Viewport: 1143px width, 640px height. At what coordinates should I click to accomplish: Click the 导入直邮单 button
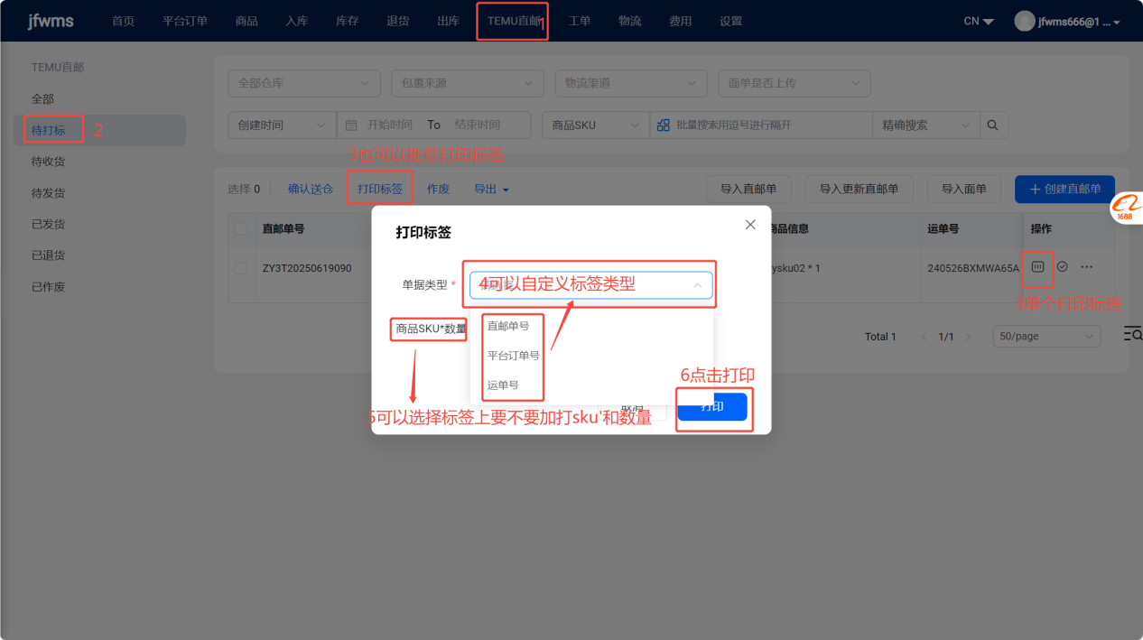(748, 190)
